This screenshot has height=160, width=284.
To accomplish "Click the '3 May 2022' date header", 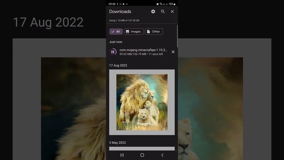I will pyautogui.click(x=117, y=143).
